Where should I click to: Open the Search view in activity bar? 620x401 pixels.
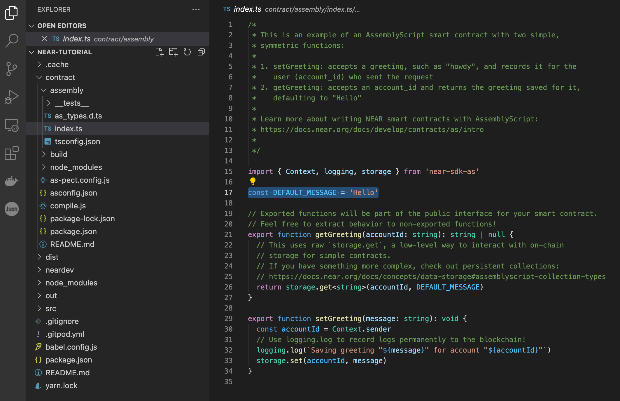pos(12,41)
